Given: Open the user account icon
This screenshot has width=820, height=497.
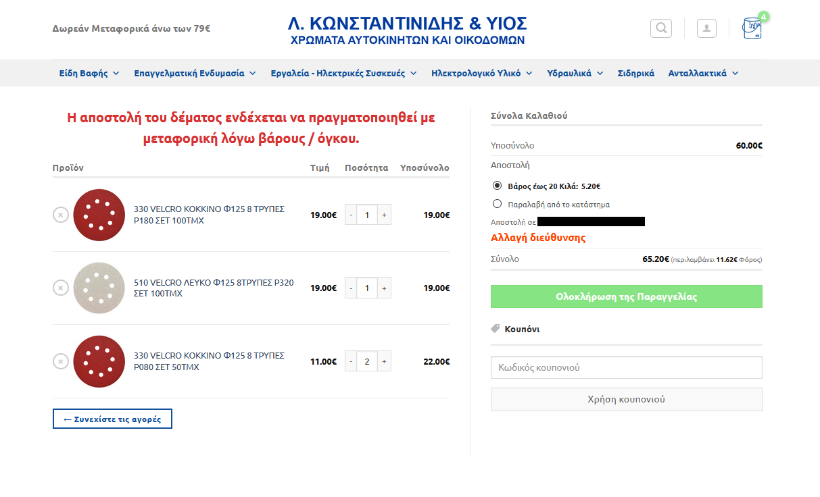Looking at the screenshot, I should (x=706, y=28).
